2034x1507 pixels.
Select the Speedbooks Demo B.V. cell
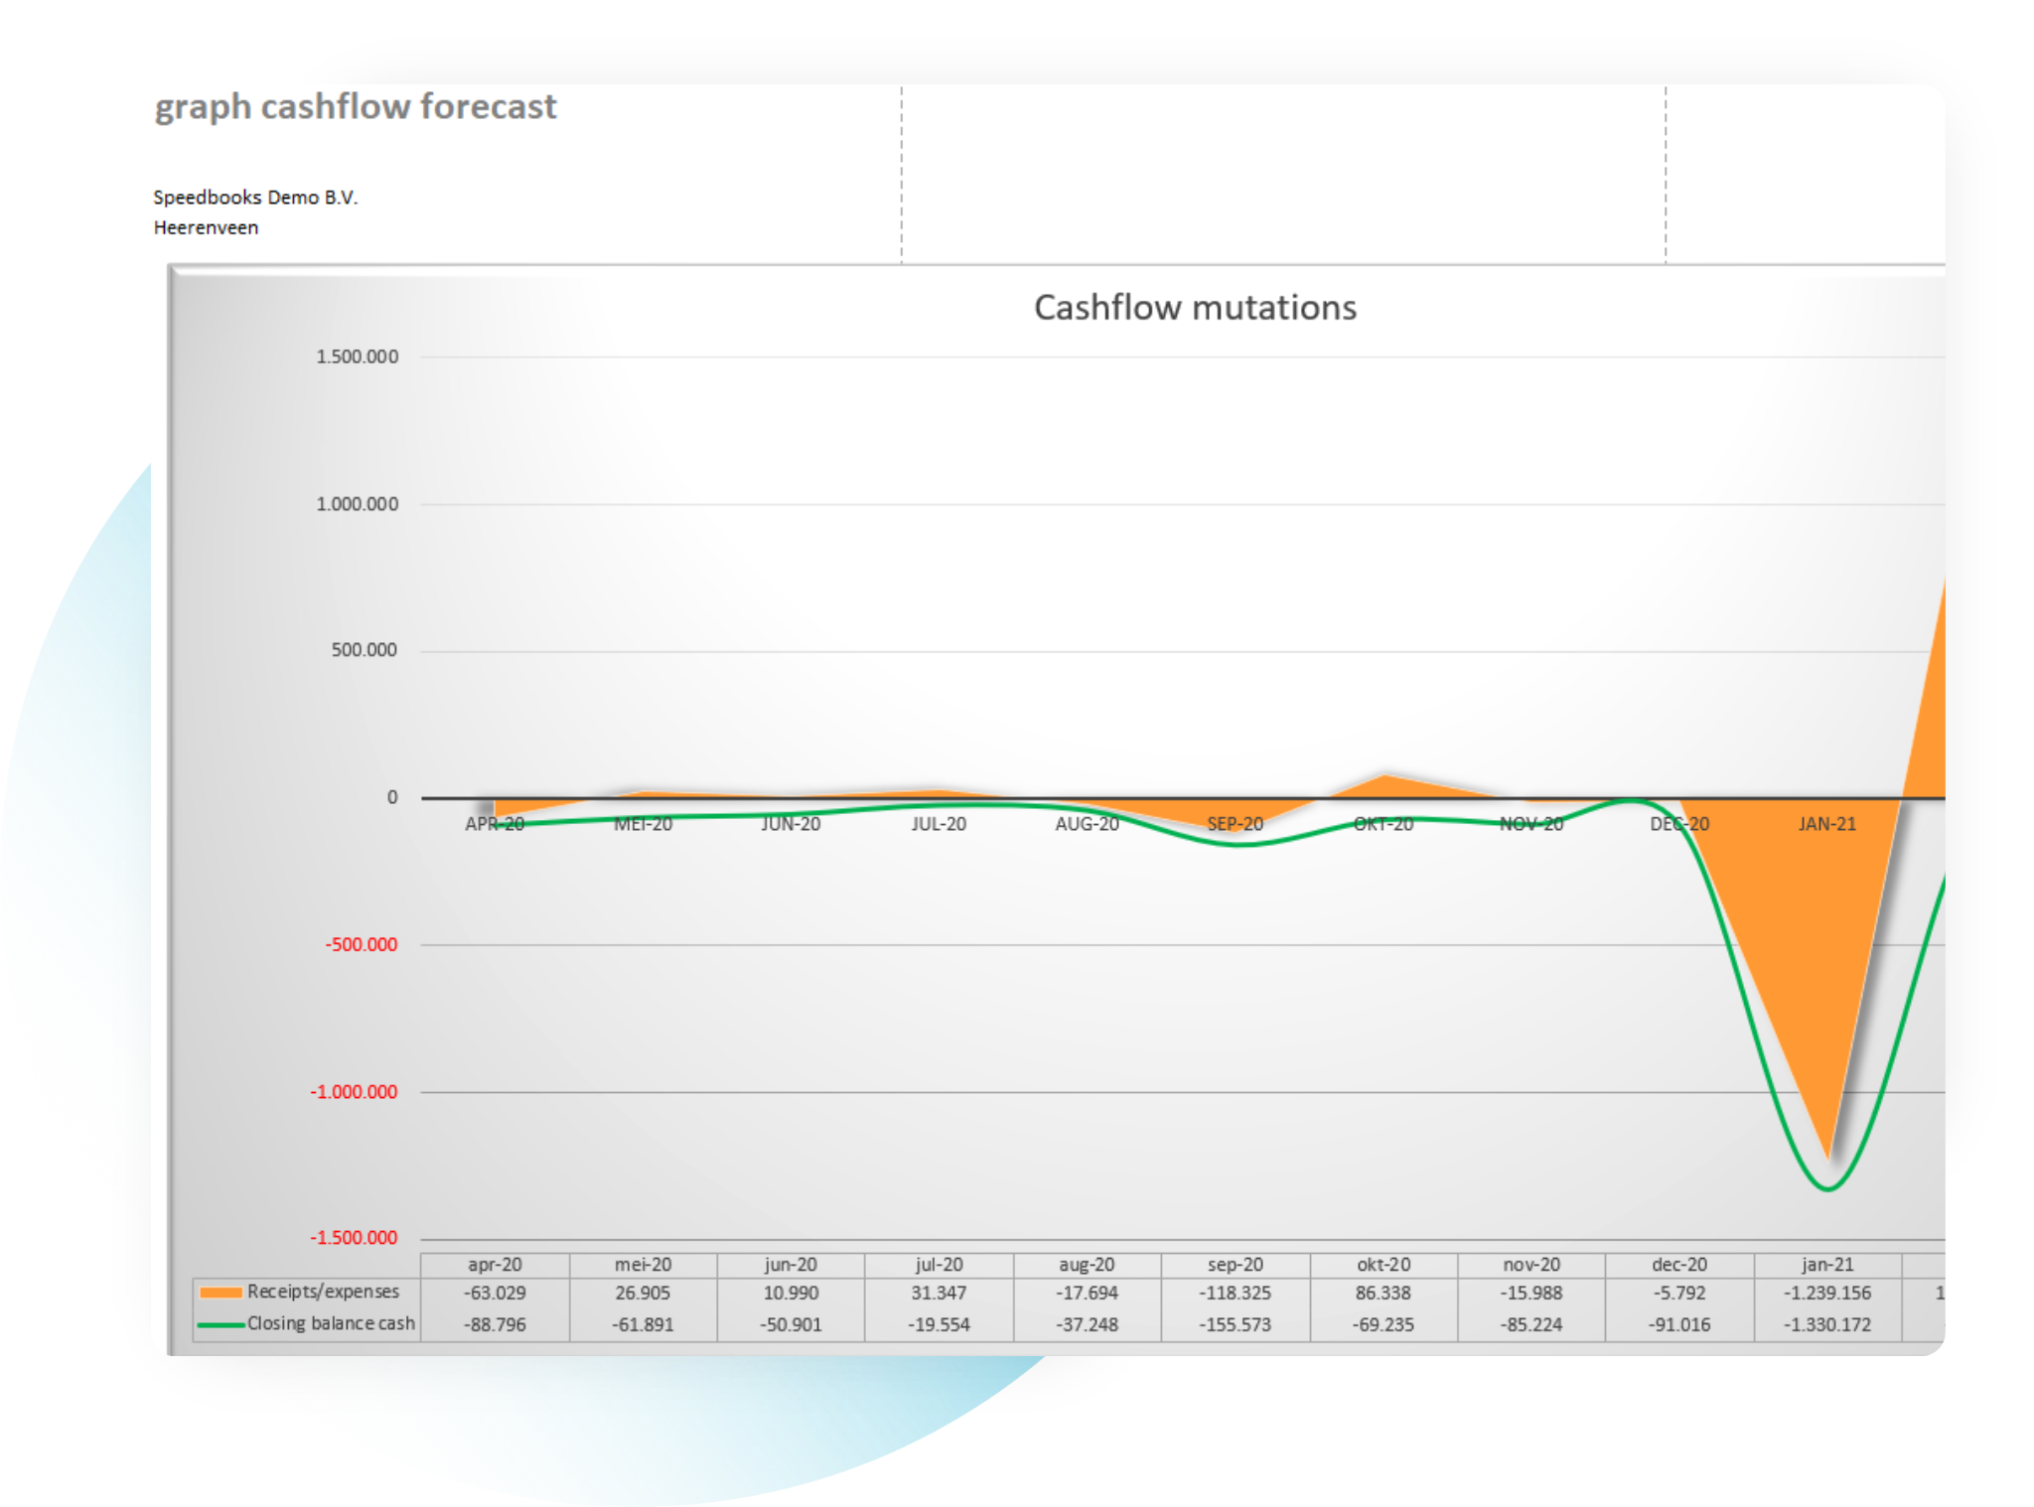pyautogui.click(x=255, y=198)
